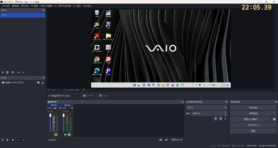Remove the selected source with the trash icon
This screenshot has height=148, width=278.
tap(7, 140)
